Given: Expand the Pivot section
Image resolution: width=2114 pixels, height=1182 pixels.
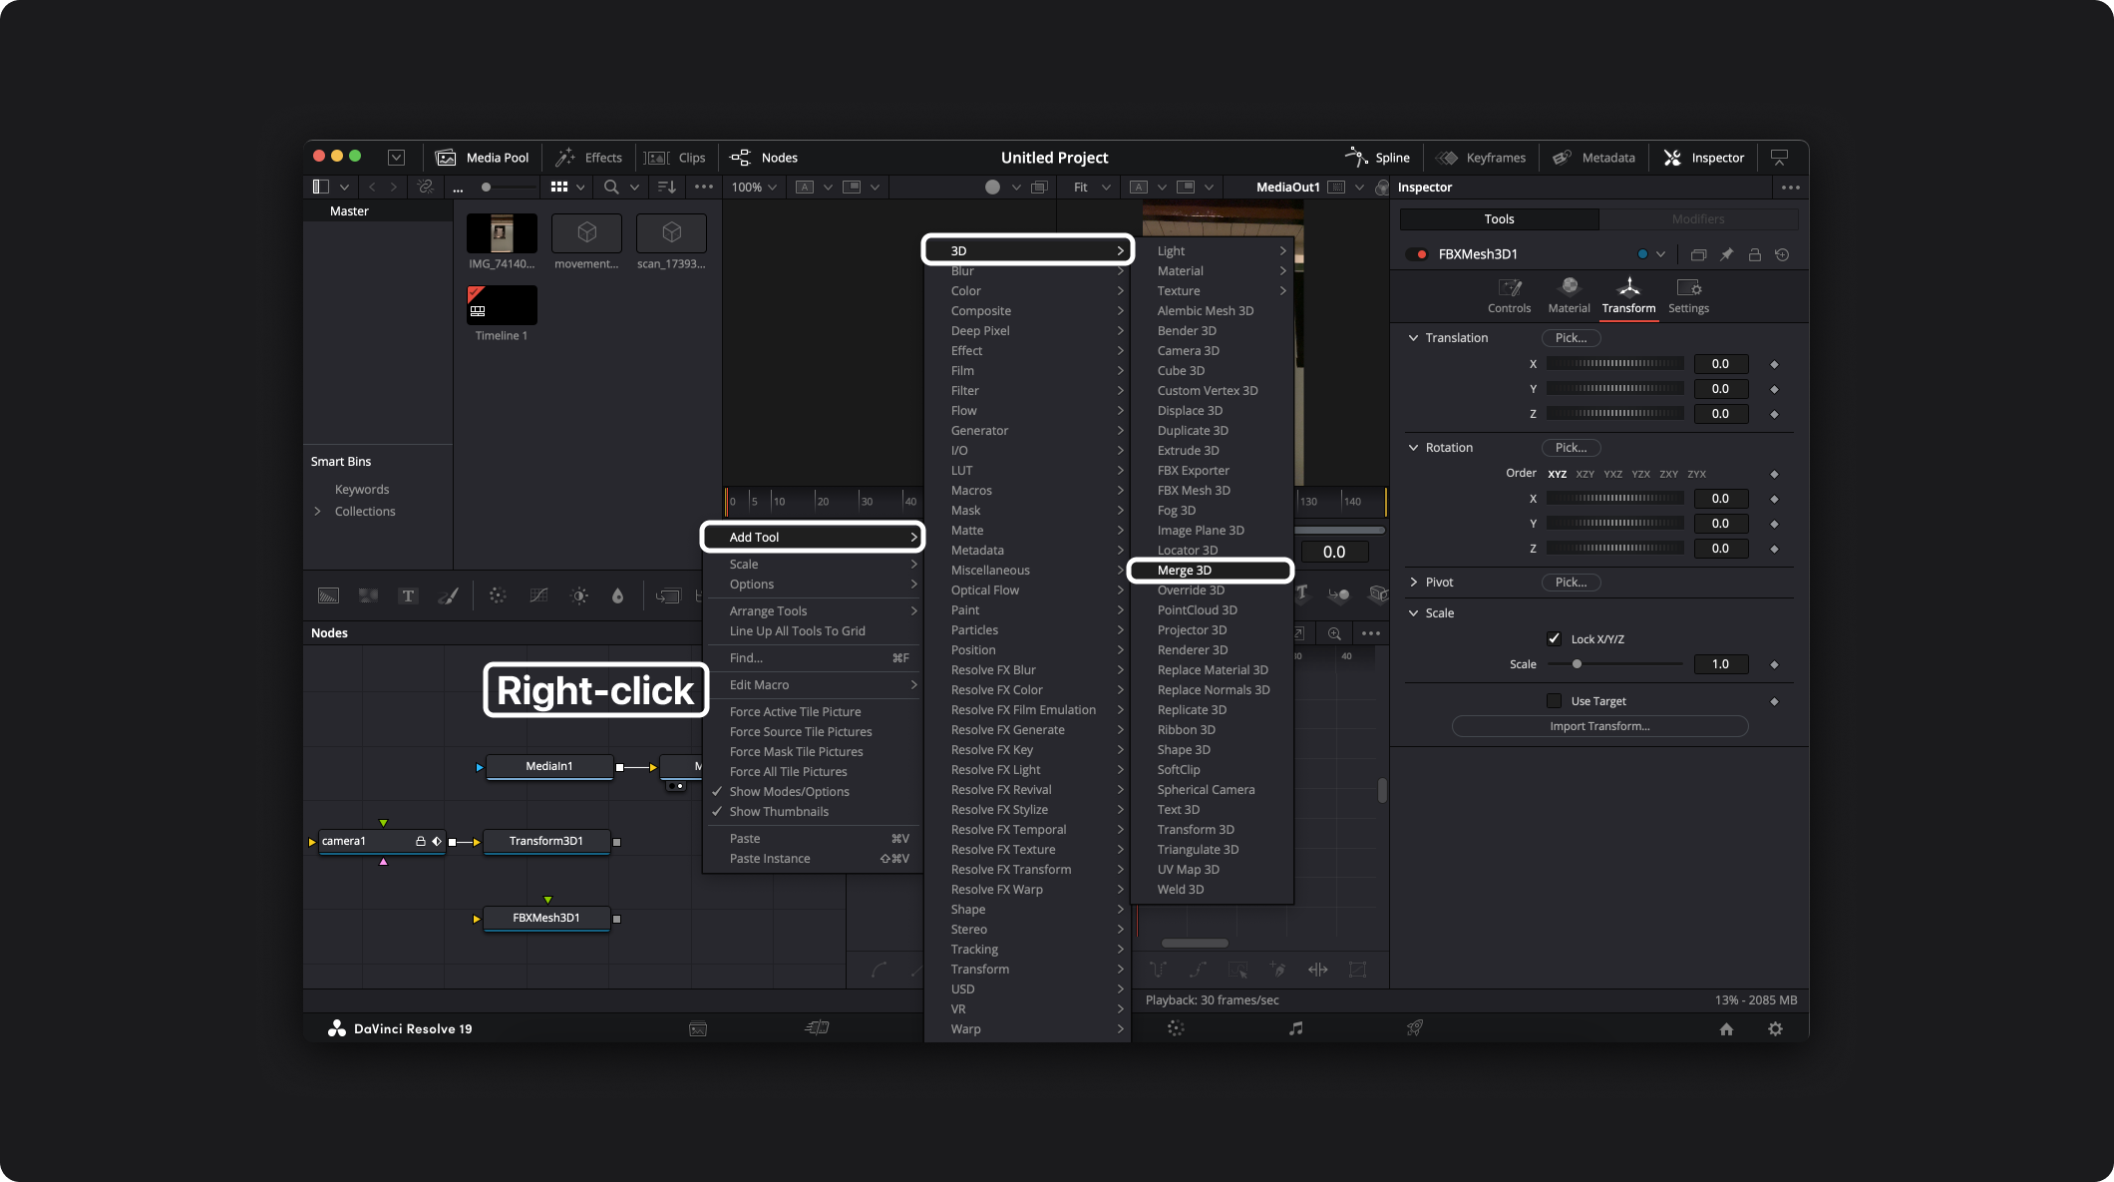Looking at the screenshot, I should tap(1413, 582).
